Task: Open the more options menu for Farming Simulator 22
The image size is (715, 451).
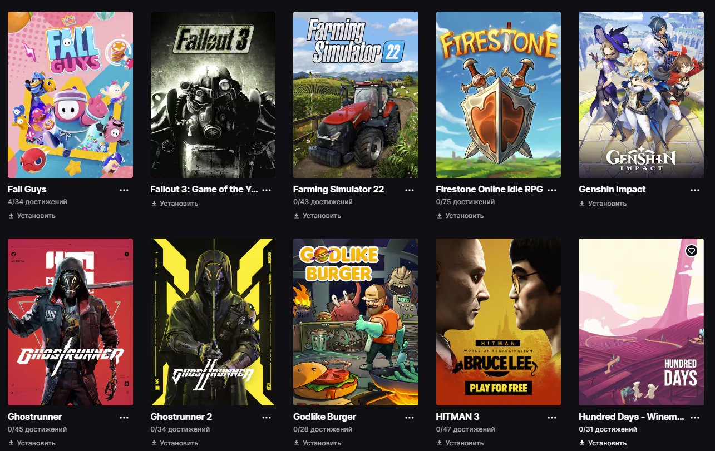Action: click(410, 190)
